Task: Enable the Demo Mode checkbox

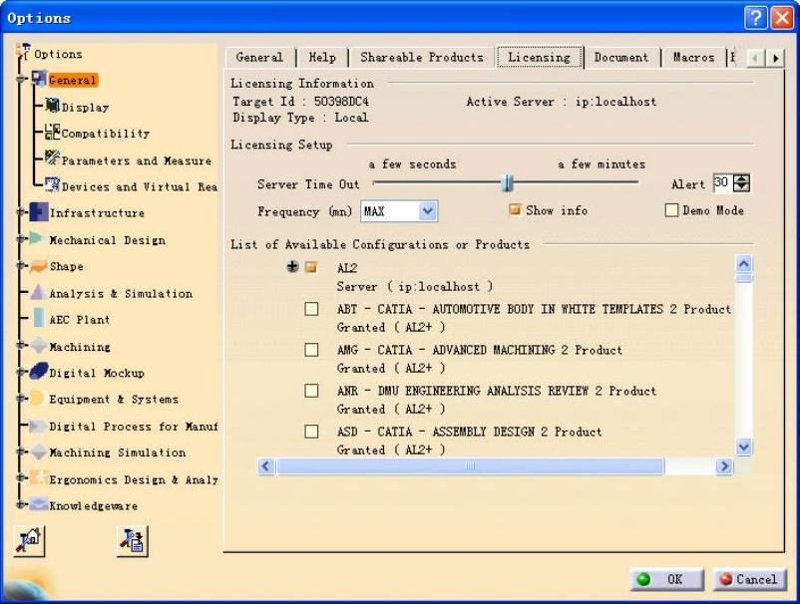Action: [x=671, y=210]
